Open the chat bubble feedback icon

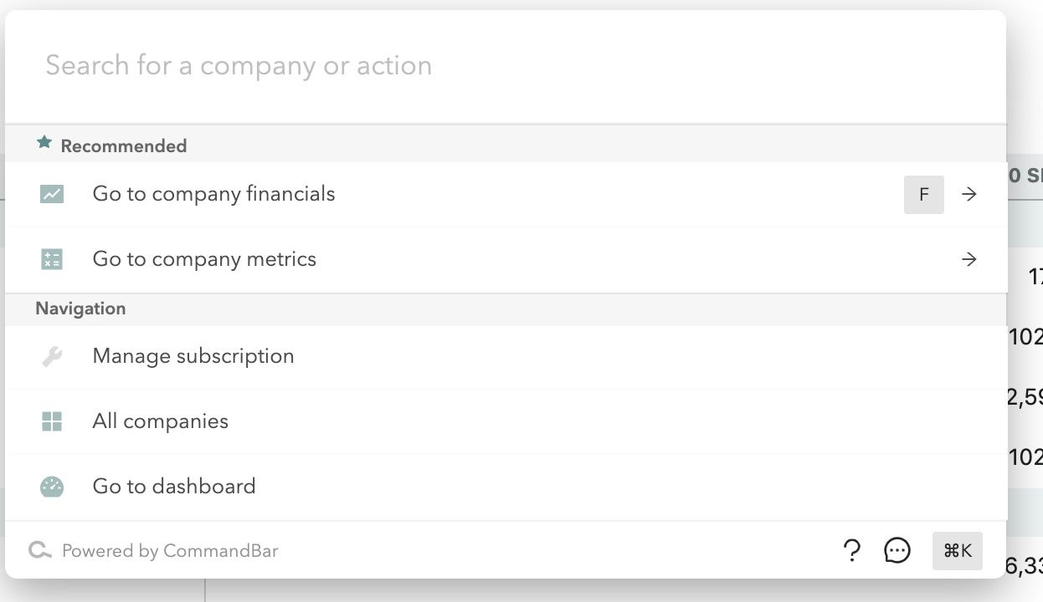click(x=897, y=550)
